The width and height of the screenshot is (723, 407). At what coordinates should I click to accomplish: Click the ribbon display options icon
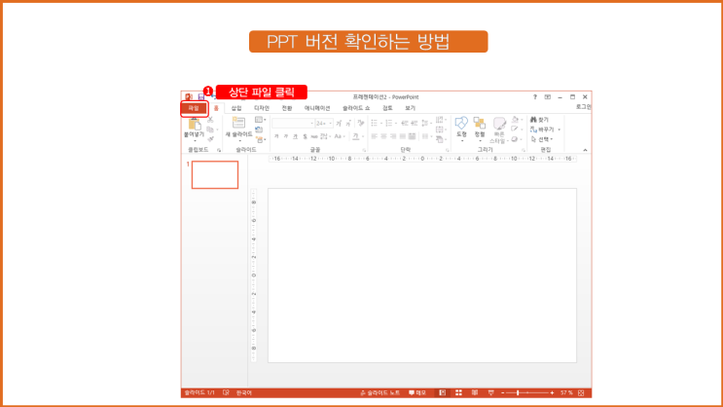coord(547,97)
